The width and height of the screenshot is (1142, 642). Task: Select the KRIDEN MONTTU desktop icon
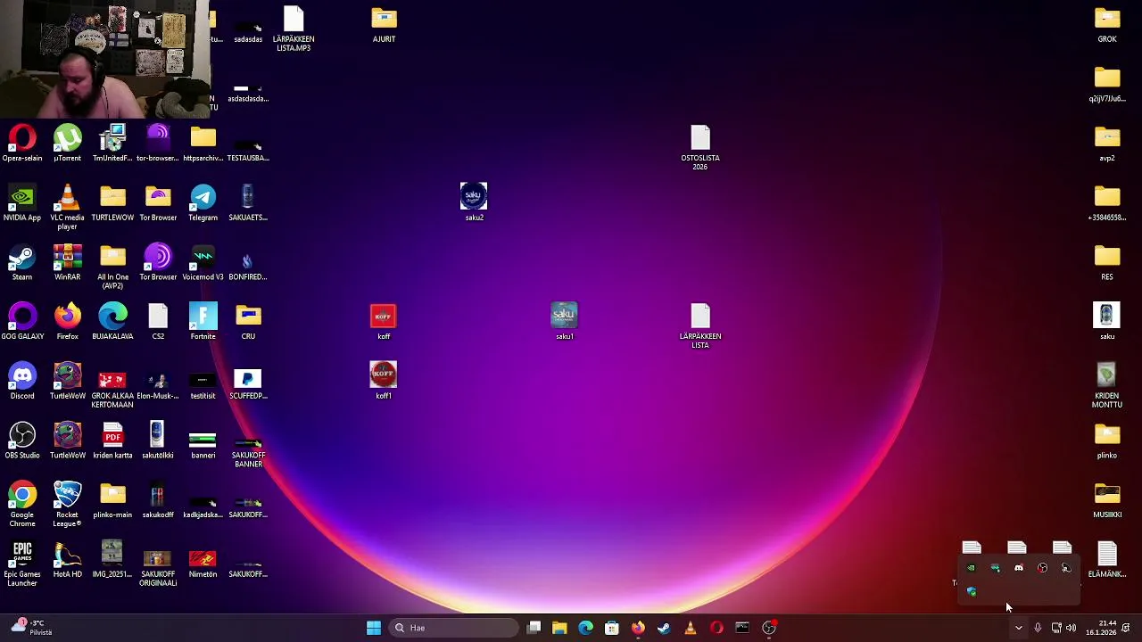click(1107, 385)
